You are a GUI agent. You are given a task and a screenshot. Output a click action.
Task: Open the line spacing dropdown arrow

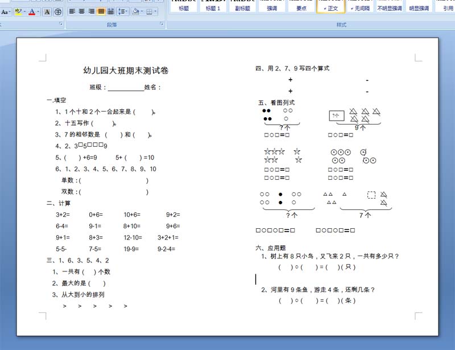click(x=127, y=11)
